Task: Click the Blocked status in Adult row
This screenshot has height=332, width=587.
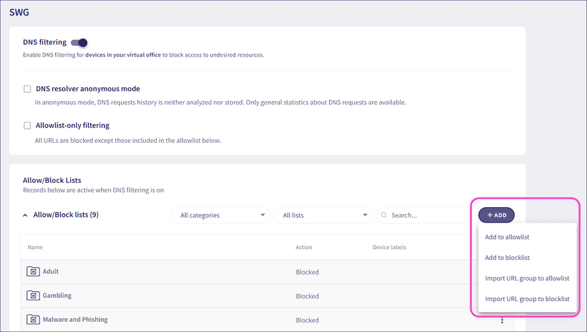Action: click(x=307, y=272)
